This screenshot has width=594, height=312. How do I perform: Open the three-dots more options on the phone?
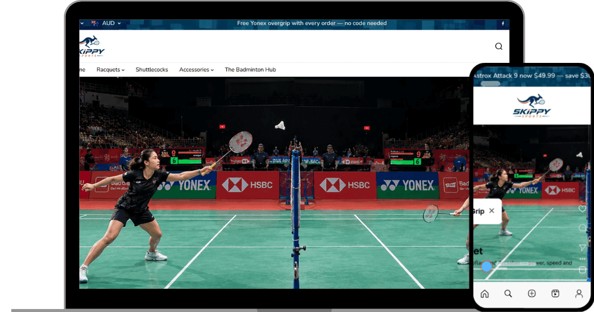pos(583,259)
